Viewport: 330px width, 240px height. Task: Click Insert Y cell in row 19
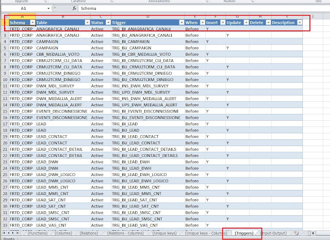coord(216,137)
